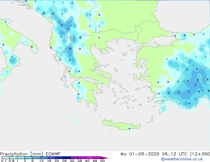Click the '(12+360' forecast offset text
This screenshot has width=210, height=162.
pos(200,154)
